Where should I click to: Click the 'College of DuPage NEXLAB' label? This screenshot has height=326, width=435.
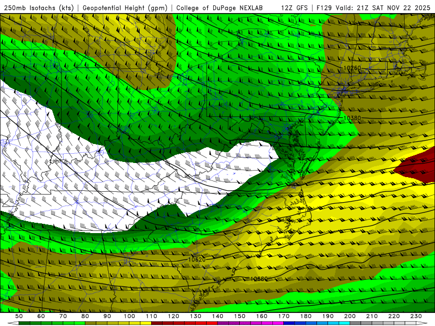pyautogui.click(x=219, y=8)
